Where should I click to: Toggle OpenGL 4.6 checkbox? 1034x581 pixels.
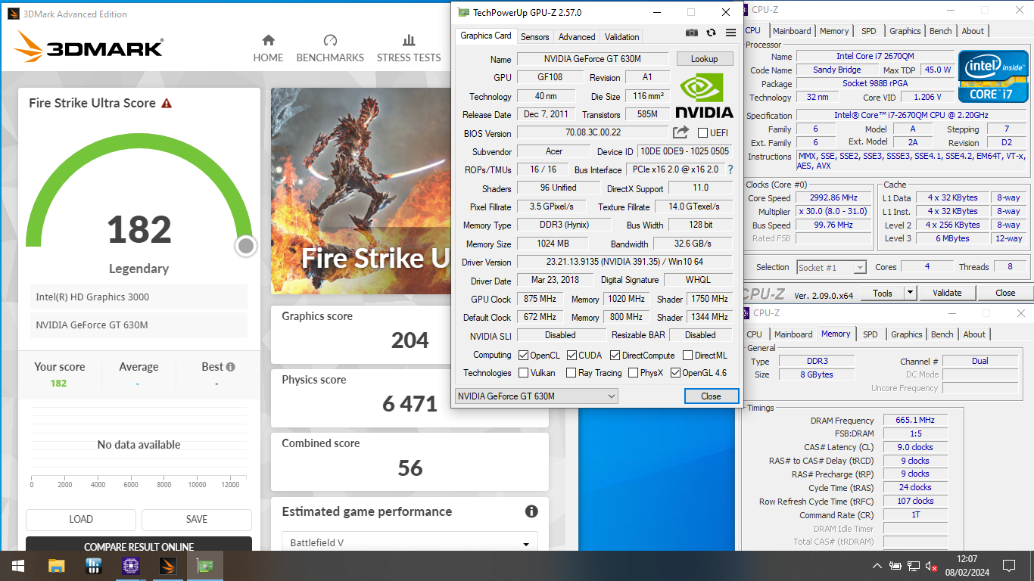675,373
